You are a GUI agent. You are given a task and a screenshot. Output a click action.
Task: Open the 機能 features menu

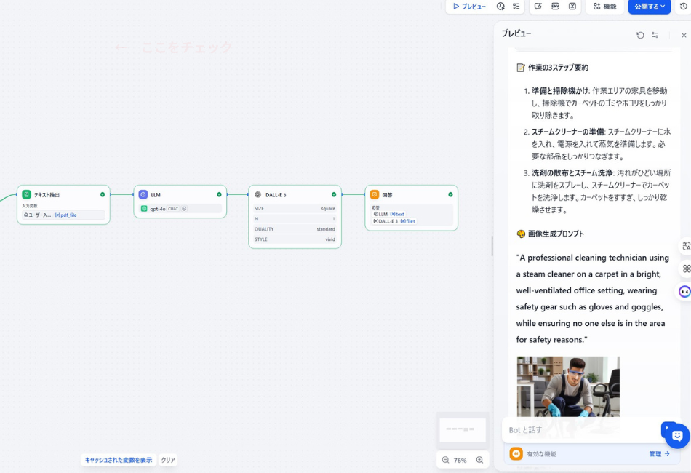604,7
